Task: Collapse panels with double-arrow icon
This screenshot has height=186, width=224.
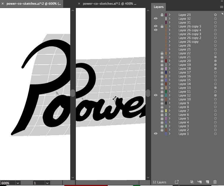Action: tap(222, 1)
